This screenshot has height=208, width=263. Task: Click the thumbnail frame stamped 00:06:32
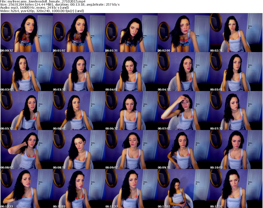click(131, 111)
